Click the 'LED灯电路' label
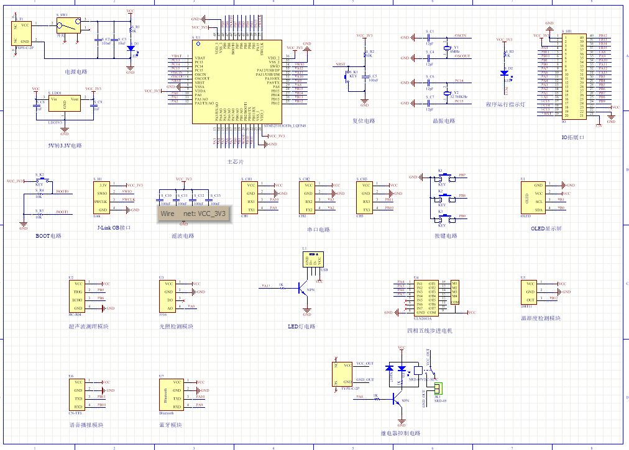This screenshot has width=629, height=450. [x=301, y=326]
